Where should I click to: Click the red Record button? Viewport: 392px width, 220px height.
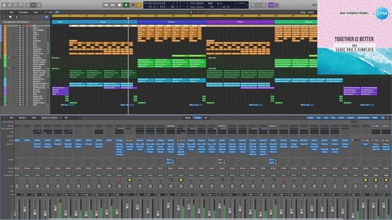[133, 5]
